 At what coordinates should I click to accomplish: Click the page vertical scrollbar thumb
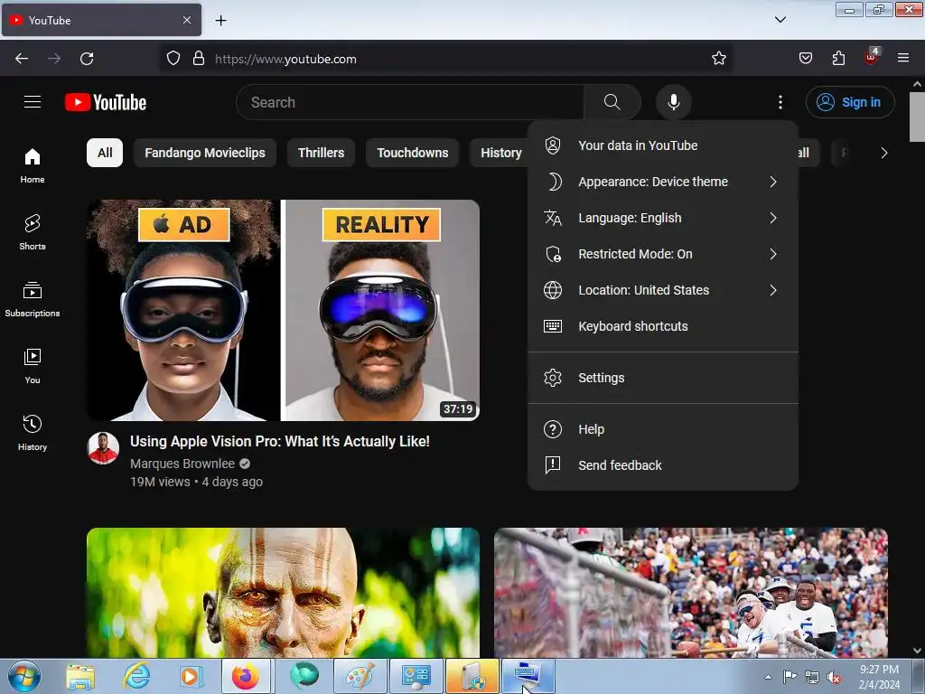(x=917, y=117)
